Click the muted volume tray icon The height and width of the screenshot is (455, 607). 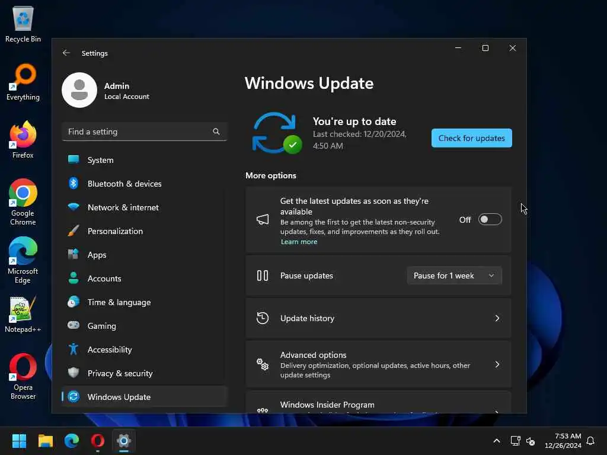coord(531,441)
